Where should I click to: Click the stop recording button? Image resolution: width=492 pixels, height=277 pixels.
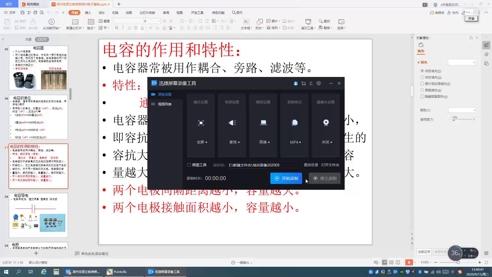[324, 178]
